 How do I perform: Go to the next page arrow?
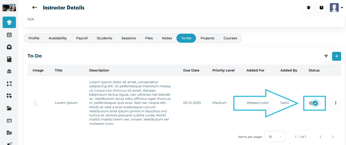(333, 137)
